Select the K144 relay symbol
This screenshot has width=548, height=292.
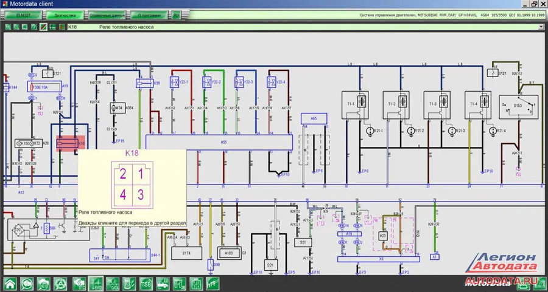[x=6, y=87]
